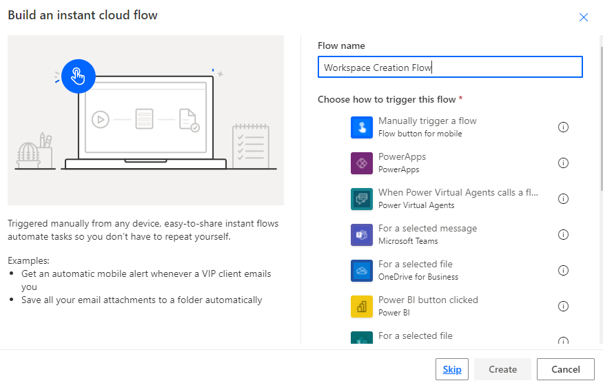603x383 pixels.
Task: Show info for PowerApps trigger
Action: [x=563, y=163]
